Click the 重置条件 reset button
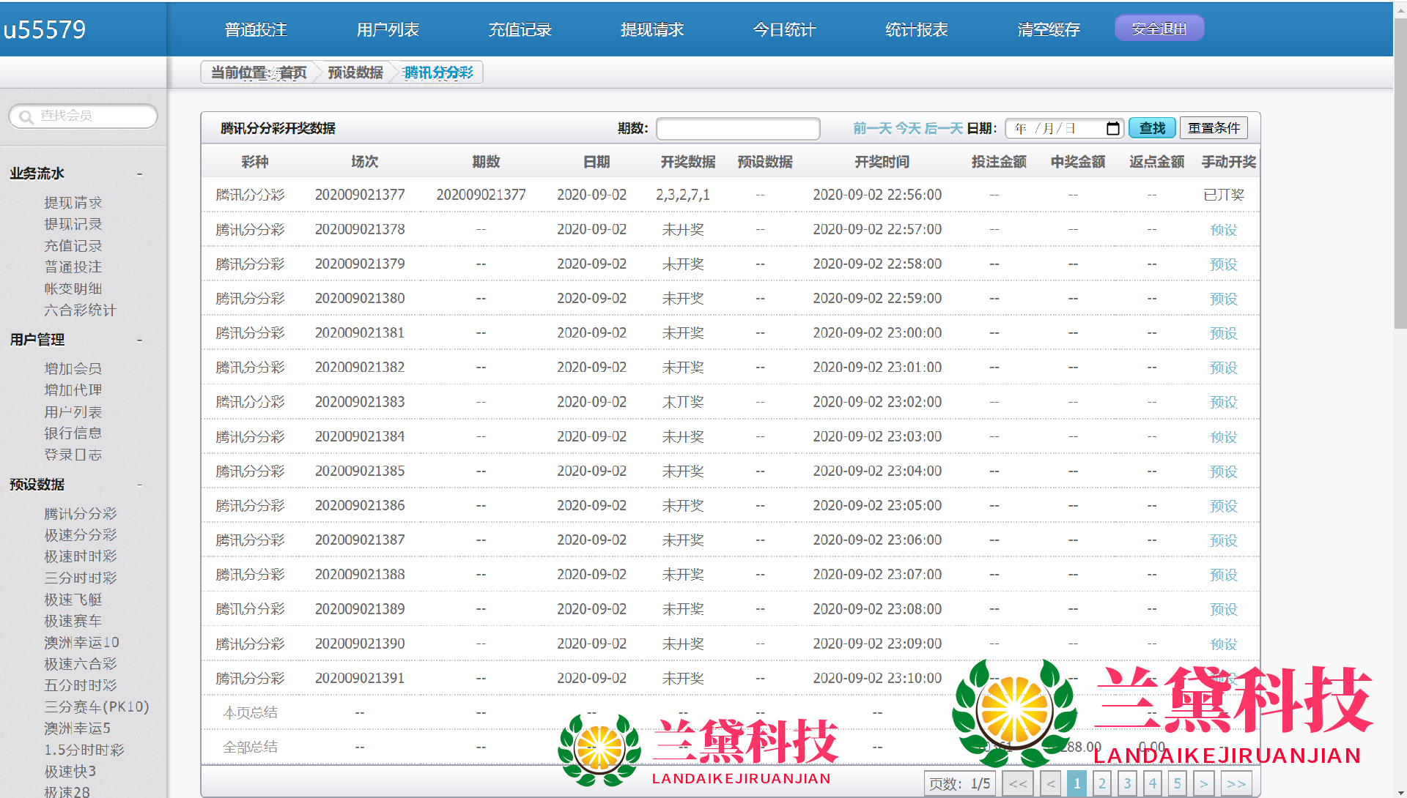The width and height of the screenshot is (1407, 798). click(x=1214, y=128)
